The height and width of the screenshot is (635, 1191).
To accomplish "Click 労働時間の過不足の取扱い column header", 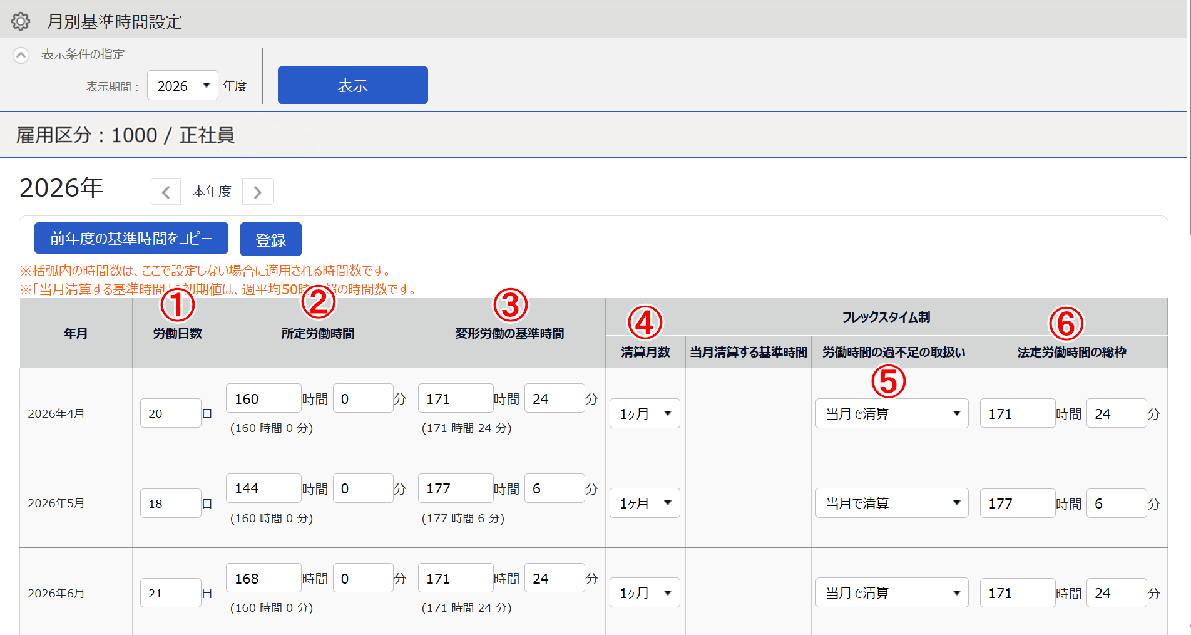I will (x=894, y=353).
